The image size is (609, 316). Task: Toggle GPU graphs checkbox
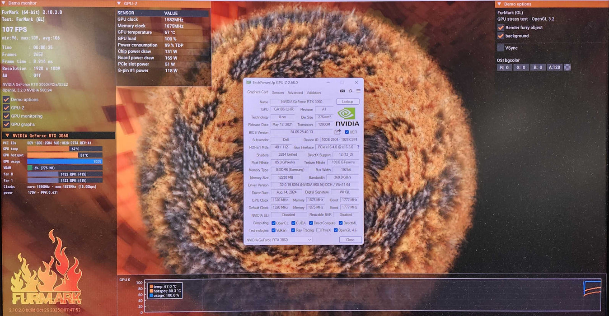point(6,124)
